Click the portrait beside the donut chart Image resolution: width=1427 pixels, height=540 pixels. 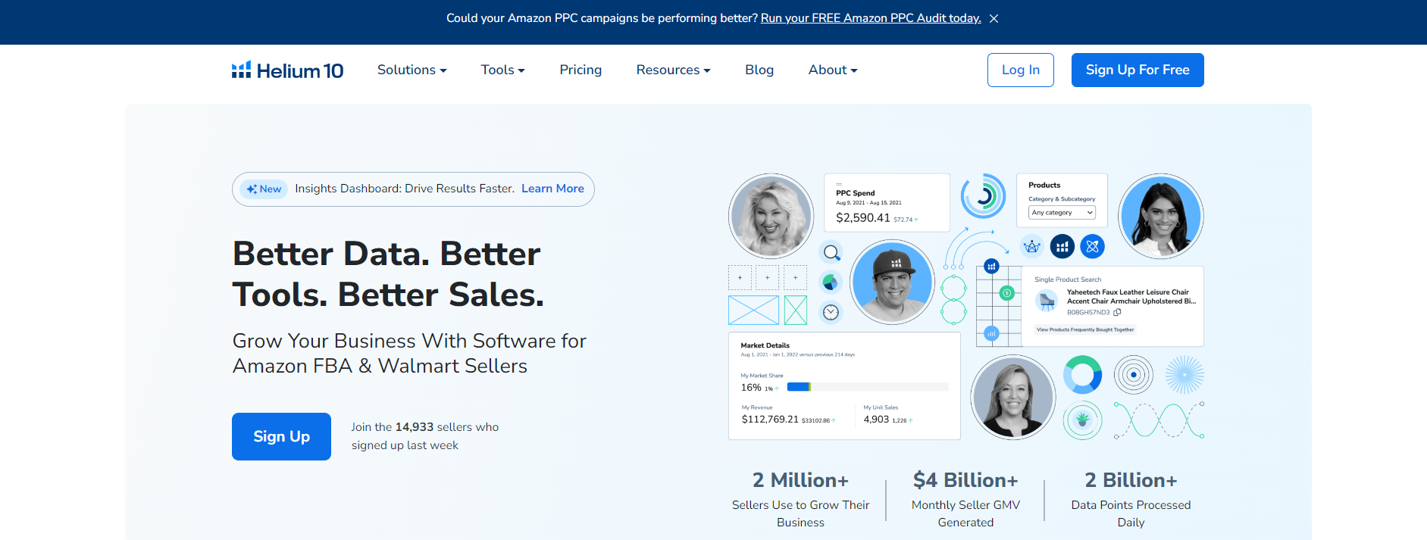[x=1012, y=397]
